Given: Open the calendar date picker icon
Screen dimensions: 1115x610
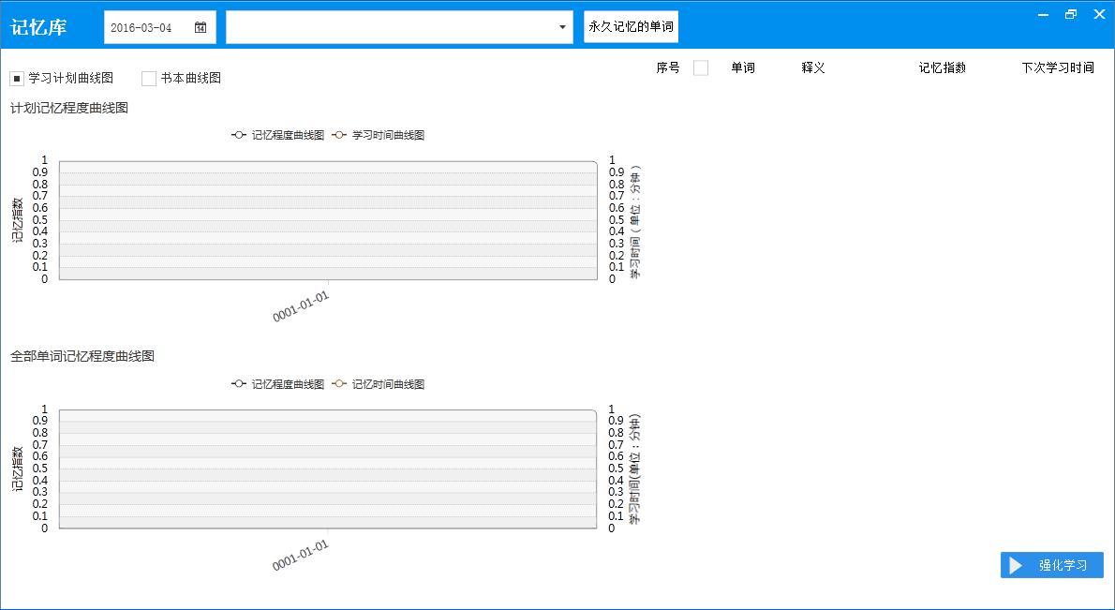Looking at the screenshot, I should click(x=201, y=27).
